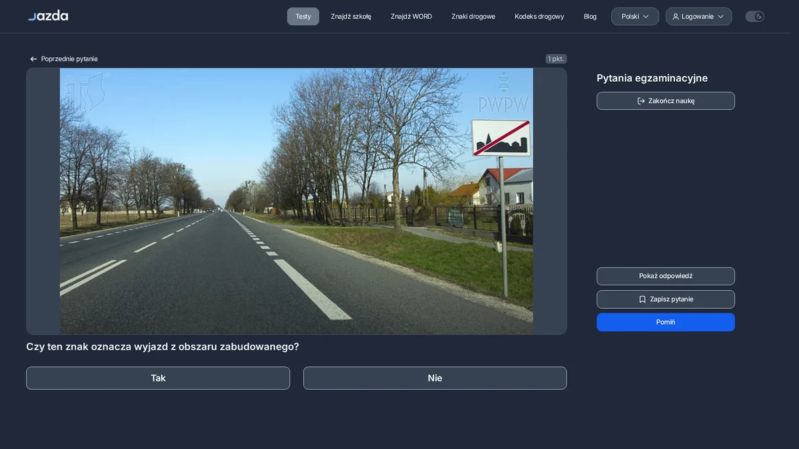Expand the Logowanie dropdown chevron
This screenshot has height=449, width=799.
pyautogui.click(x=720, y=17)
